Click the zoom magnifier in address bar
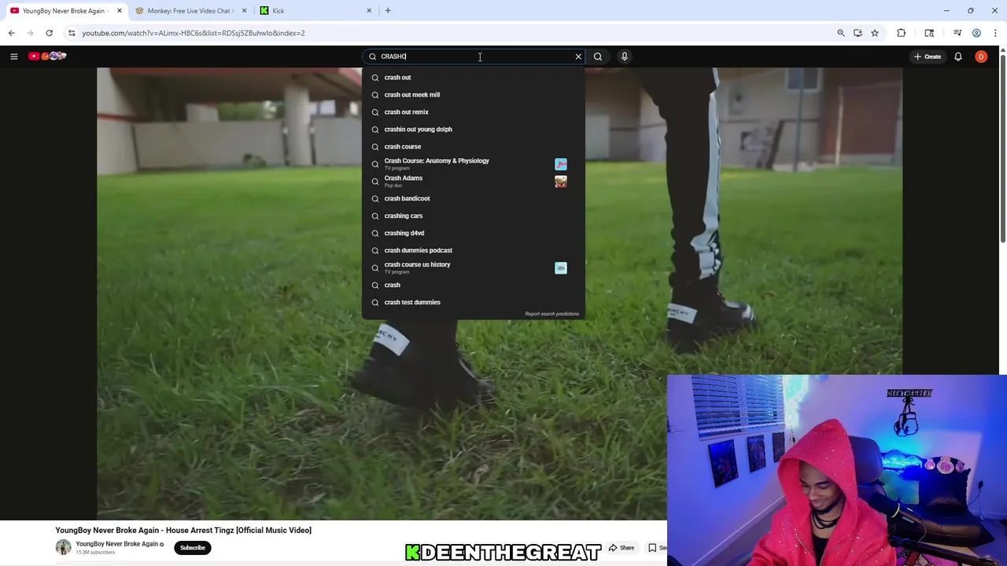The width and height of the screenshot is (1007, 566). tap(841, 33)
